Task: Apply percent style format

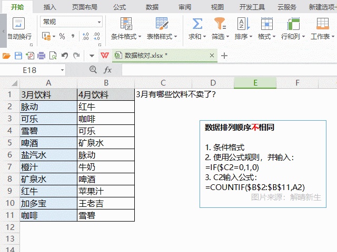Action: point(62,36)
